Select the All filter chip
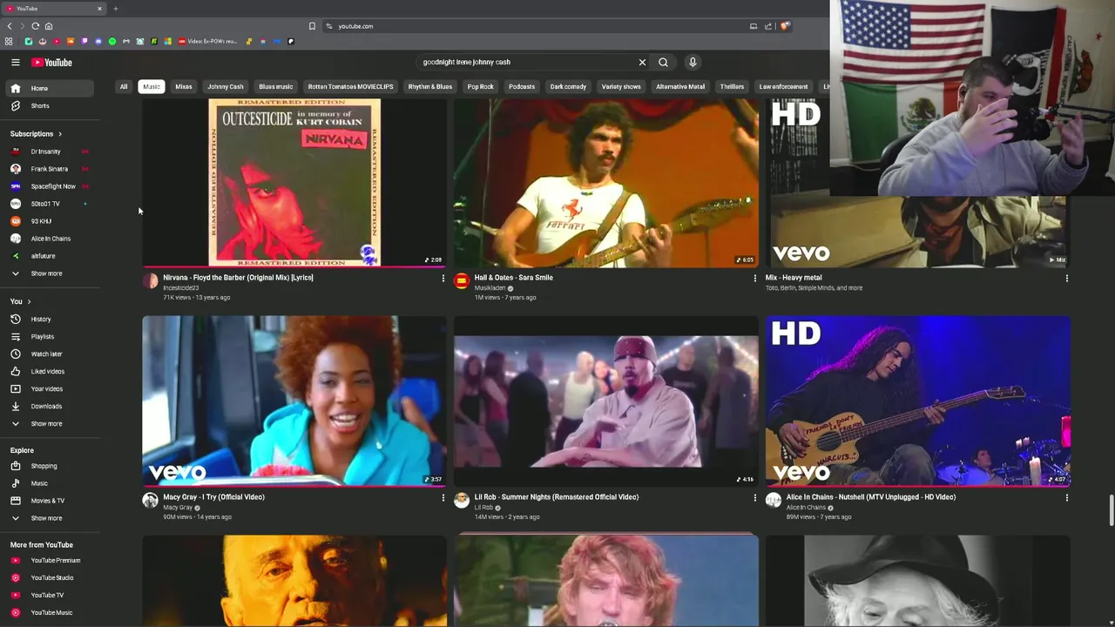Screen dimensions: 1115x627 124,86
